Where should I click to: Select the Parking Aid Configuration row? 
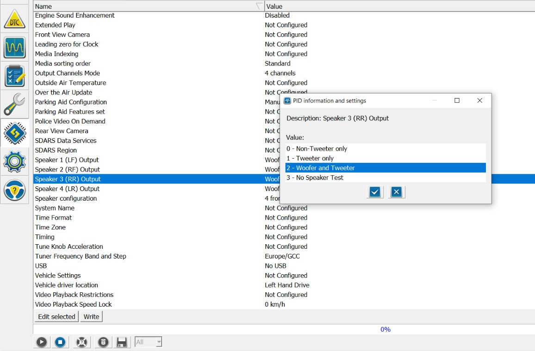[156, 102]
